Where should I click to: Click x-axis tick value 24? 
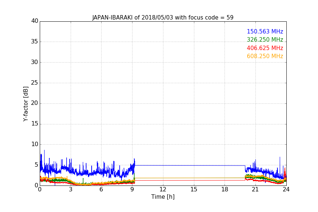coord(286,190)
